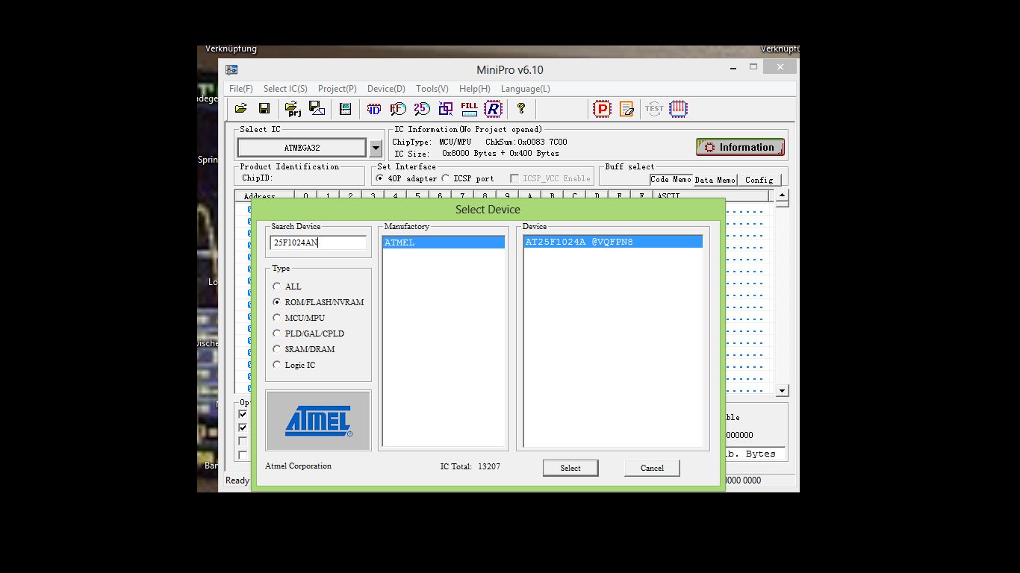This screenshot has height=573, width=1020.
Task: Switch to the Config tab
Action: point(759,180)
